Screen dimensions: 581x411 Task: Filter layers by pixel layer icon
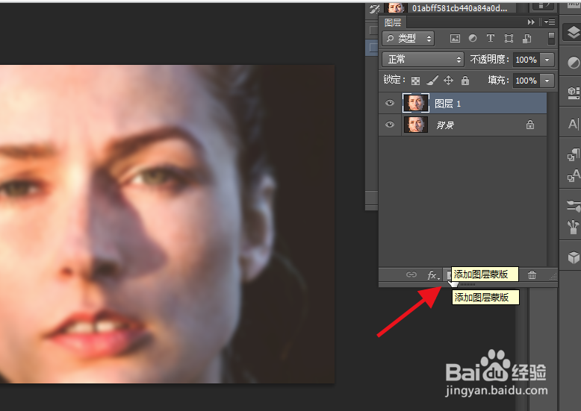click(x=455, y=38)
